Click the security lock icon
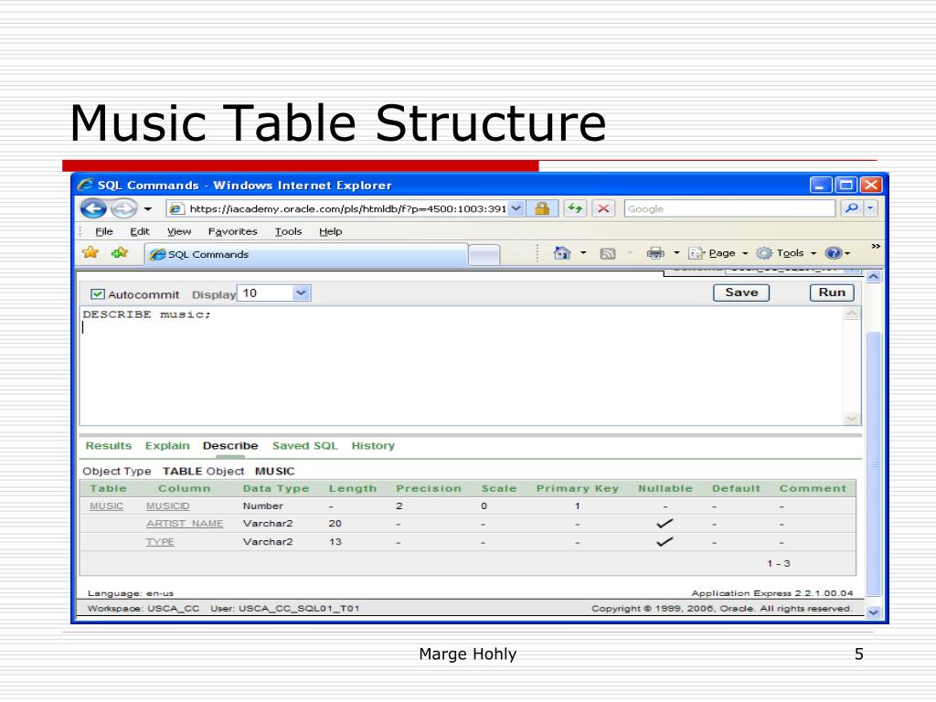Screen dimensions: 936x702 tap(542, 208)
